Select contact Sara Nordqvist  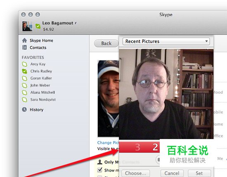coord(43,99)
